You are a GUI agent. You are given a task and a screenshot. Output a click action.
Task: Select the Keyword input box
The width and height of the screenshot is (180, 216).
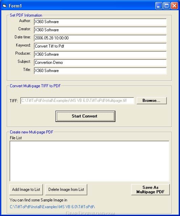[x=100, y=46]
